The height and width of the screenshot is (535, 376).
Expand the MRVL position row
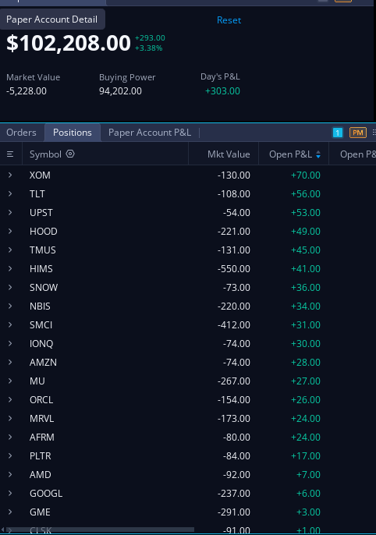tap(10, 418)
